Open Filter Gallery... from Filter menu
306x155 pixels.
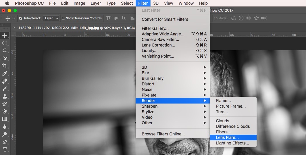pyautogui.click(x=173, y=28)
